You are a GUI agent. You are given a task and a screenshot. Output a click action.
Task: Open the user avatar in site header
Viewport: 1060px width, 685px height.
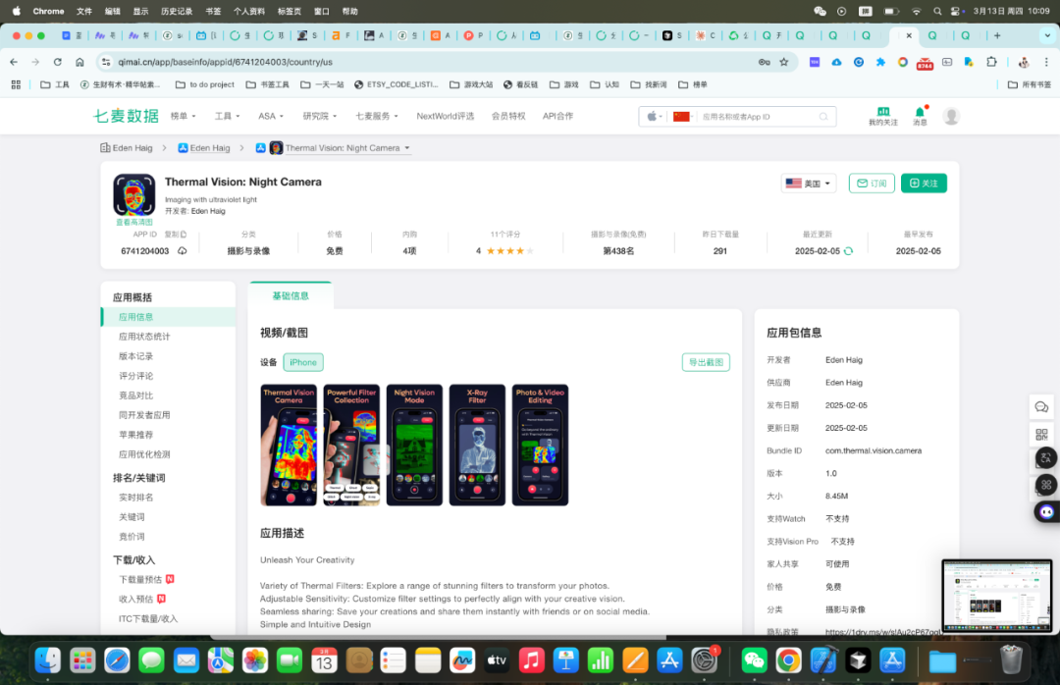951,117
